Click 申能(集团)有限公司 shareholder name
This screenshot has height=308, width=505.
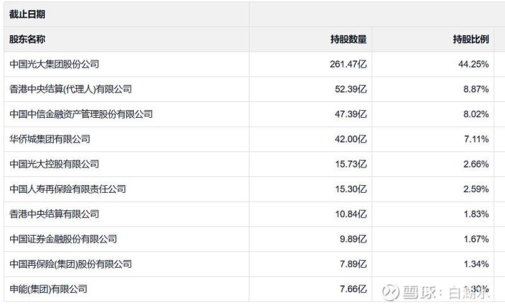48,289
